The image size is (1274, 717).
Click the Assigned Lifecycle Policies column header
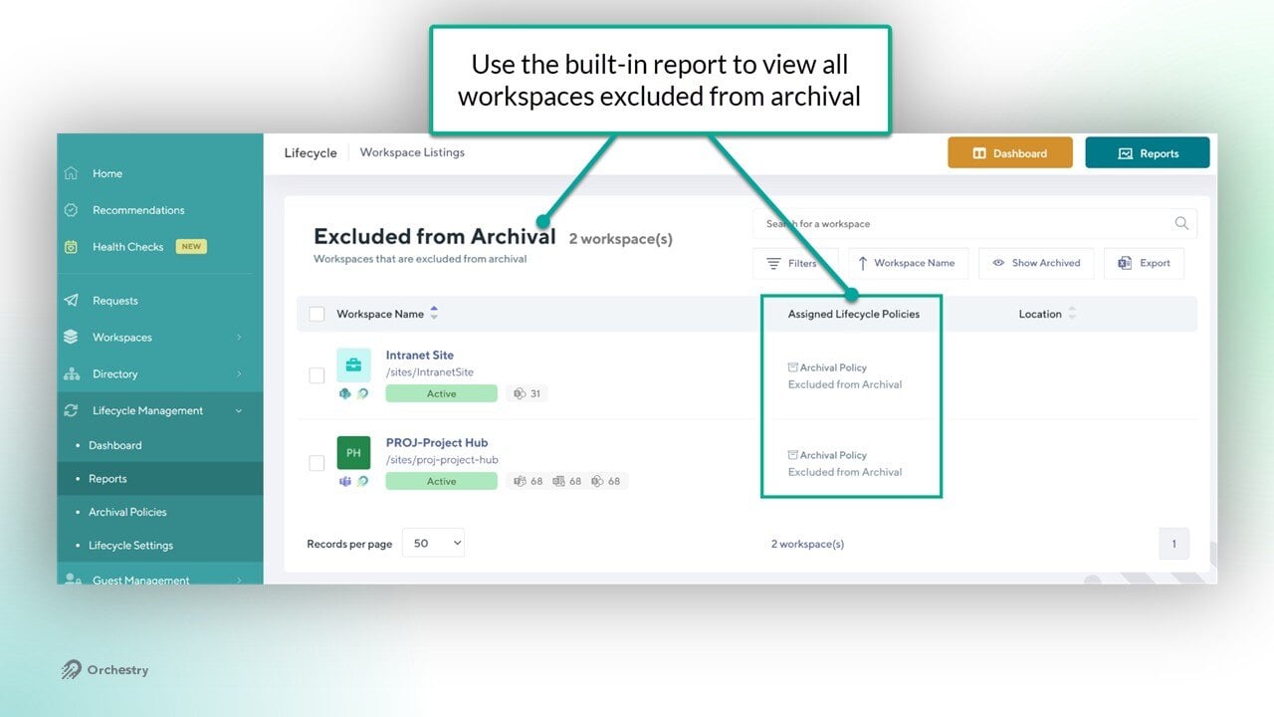[x=854, y=314]
